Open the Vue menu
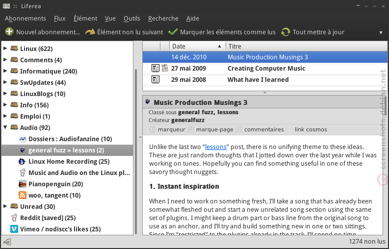The width and height of the screenshot is (389, 249). [x=110, y=19]
